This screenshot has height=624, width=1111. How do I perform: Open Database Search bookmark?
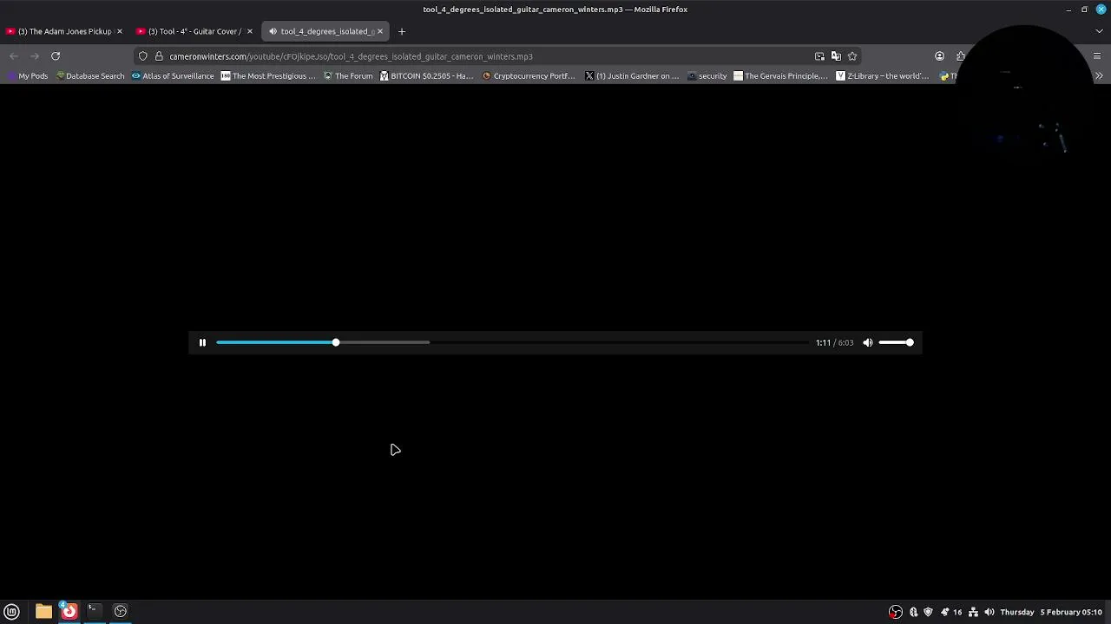tap(89, 76)
